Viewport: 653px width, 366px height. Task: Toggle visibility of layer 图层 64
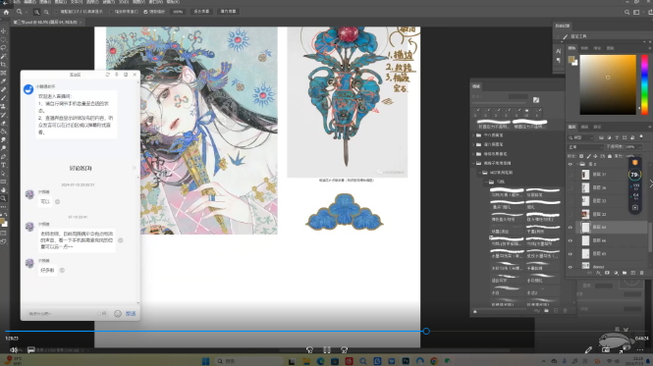coord(571,228)
